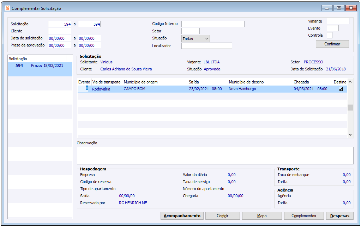The image size is (361, 226).
Task: Click the Controle filter field
Action: pyautogui.click(x=330, y=35)
